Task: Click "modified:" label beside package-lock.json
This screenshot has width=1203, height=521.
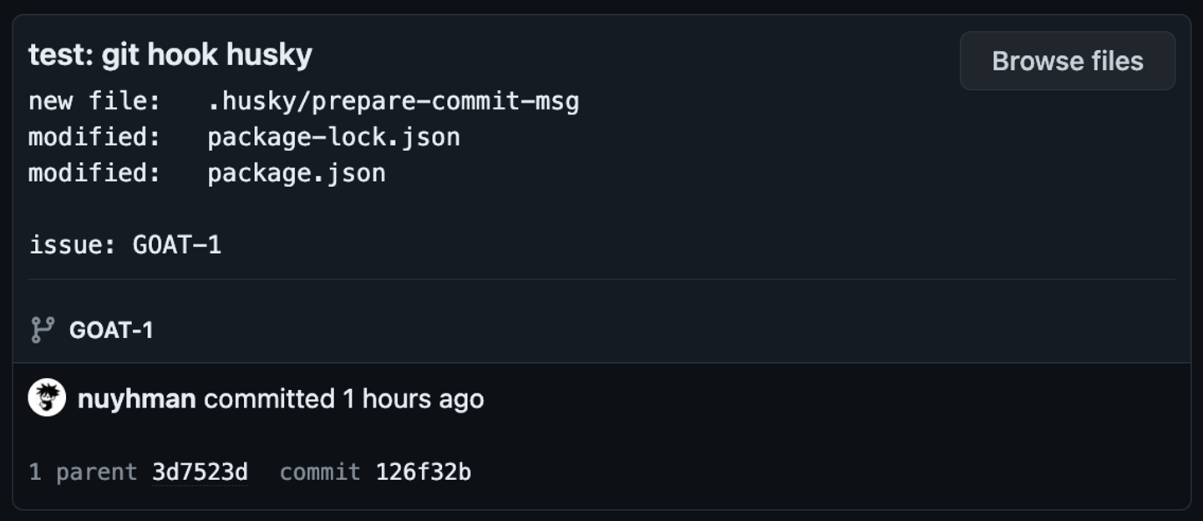Action: [94, 137]
